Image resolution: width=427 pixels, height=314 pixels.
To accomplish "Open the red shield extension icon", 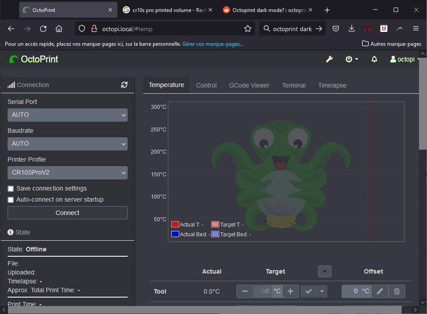I will pyautogui.click(x=384, y=28).
